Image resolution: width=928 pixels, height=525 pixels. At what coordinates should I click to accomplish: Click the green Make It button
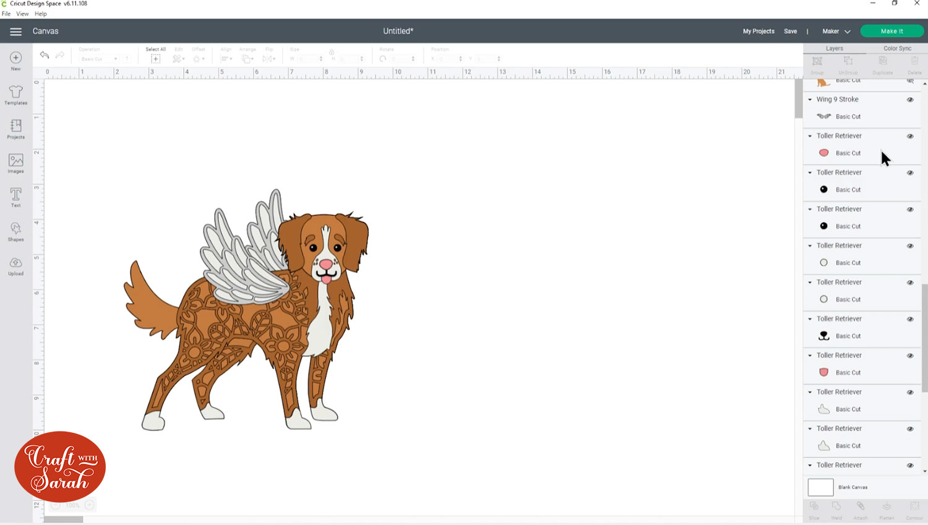tap(891, 32)
